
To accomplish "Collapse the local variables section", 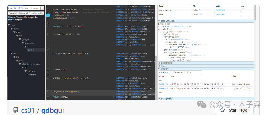I will (206, 21).
